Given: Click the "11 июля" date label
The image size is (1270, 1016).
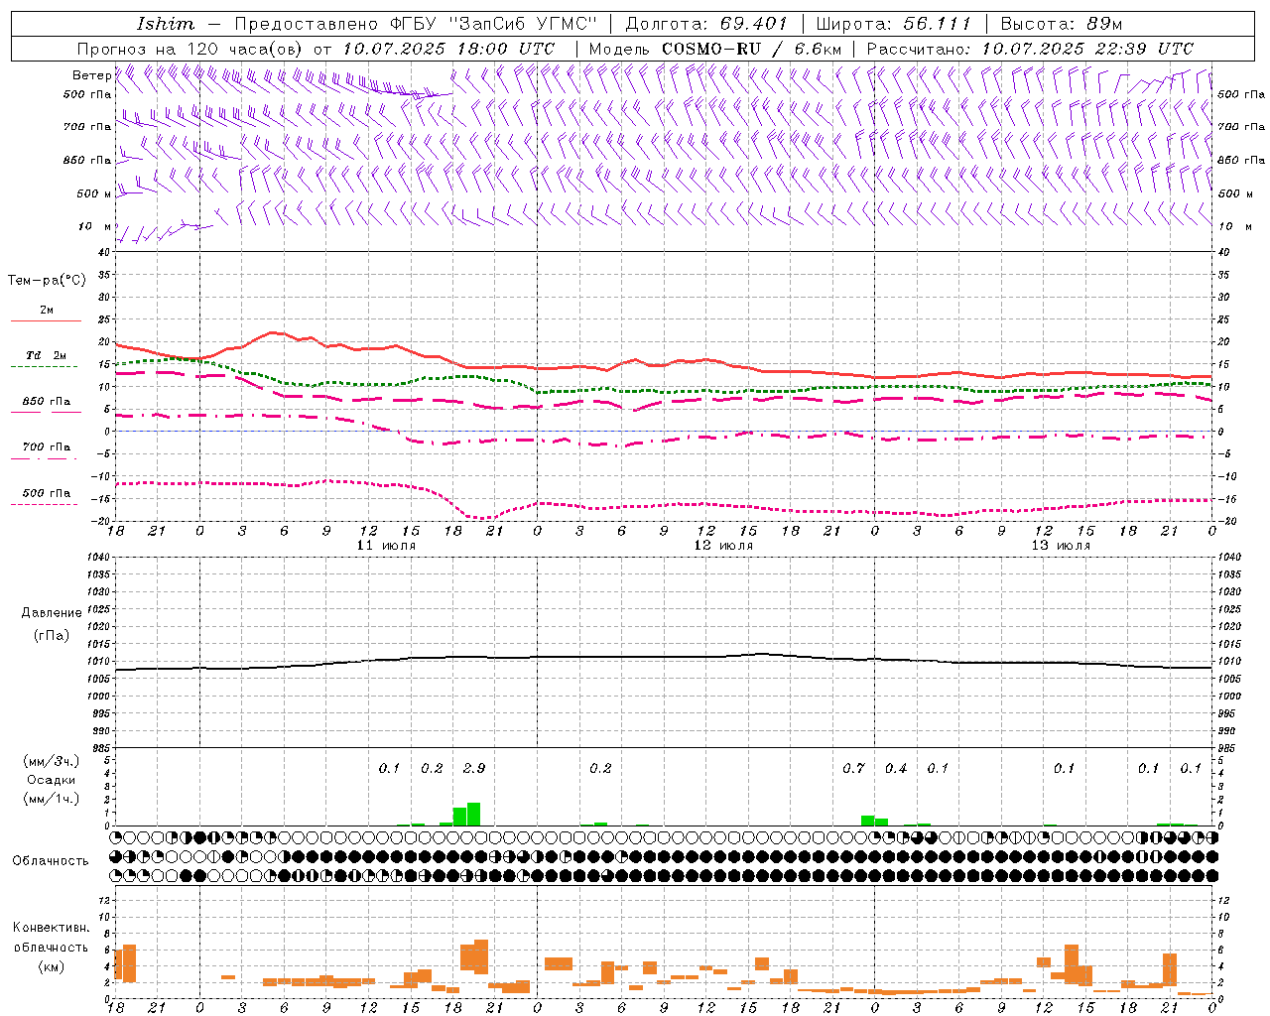Looking at the screenshot, I should [386, 546].
